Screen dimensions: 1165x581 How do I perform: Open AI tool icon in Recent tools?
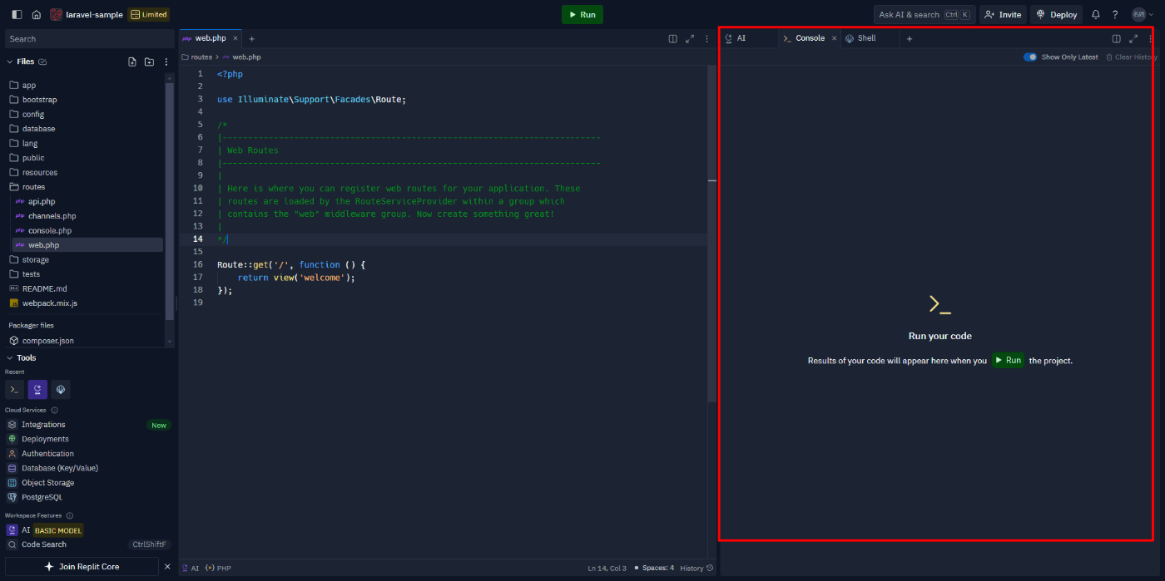click(37, 389)
